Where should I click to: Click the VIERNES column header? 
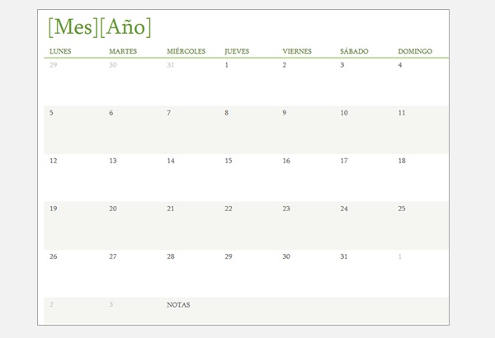coord(297,51)
